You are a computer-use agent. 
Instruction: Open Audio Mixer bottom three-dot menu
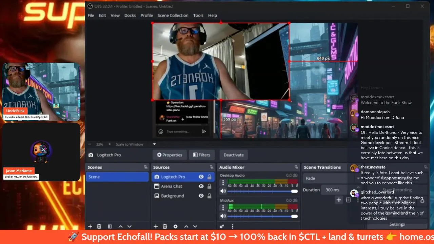point(233,226)
